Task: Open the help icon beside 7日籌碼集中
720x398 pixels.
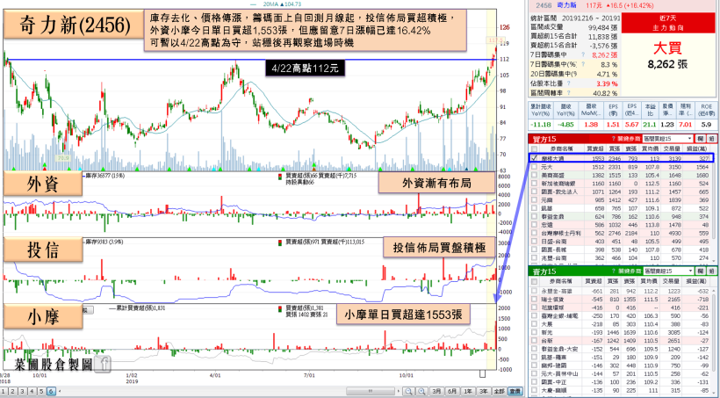Action: coord(583,54)
